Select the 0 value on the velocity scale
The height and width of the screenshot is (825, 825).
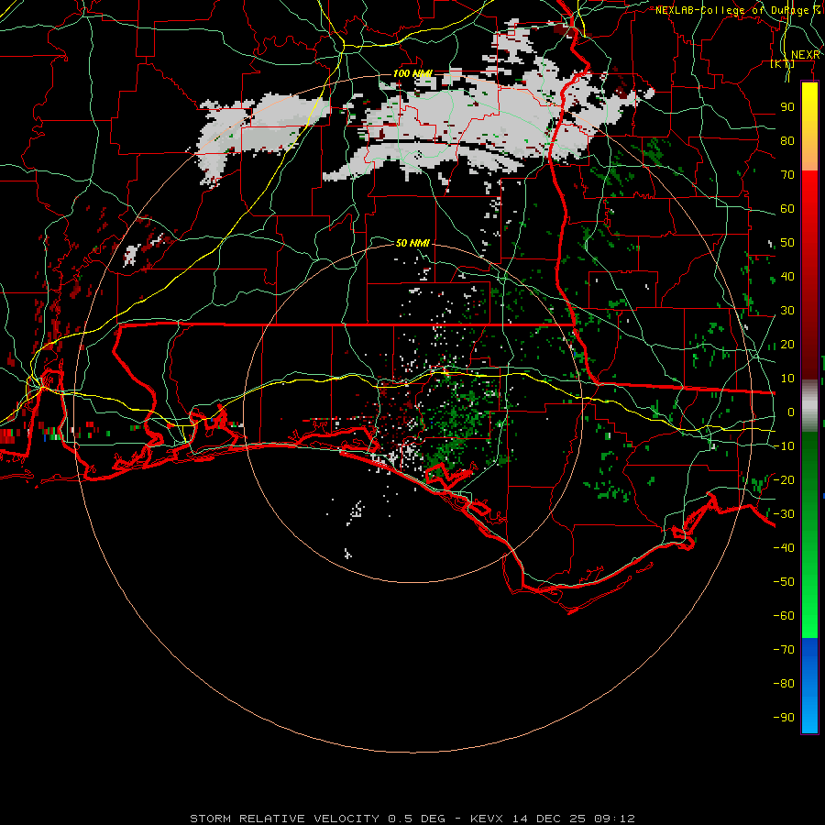tap(791, 412)
